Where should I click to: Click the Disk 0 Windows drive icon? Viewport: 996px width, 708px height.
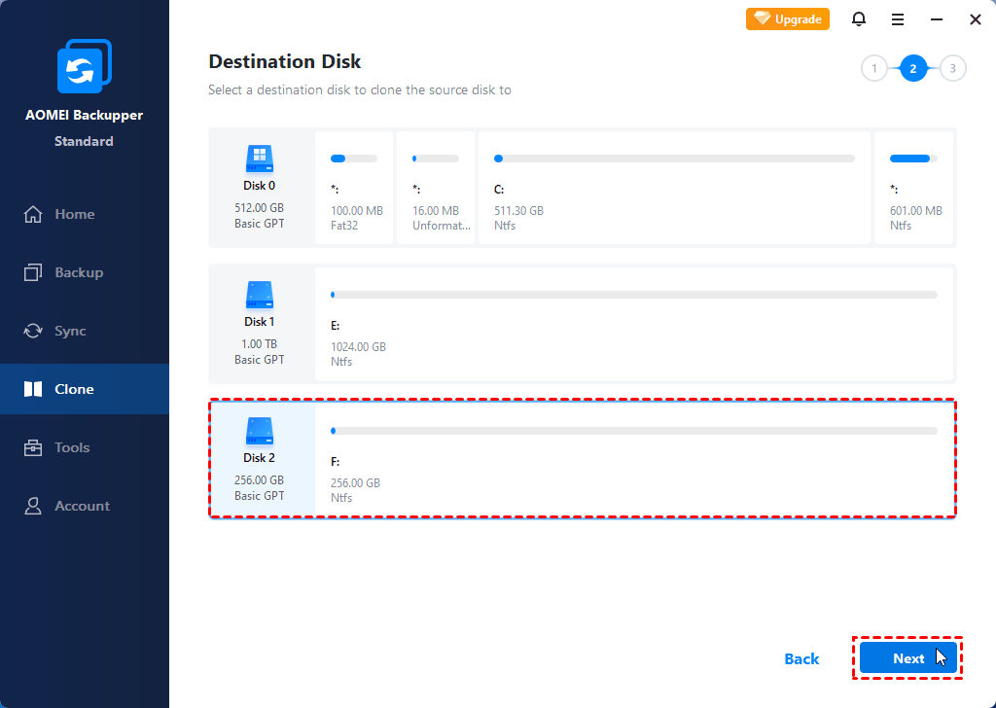pos(259,159)
